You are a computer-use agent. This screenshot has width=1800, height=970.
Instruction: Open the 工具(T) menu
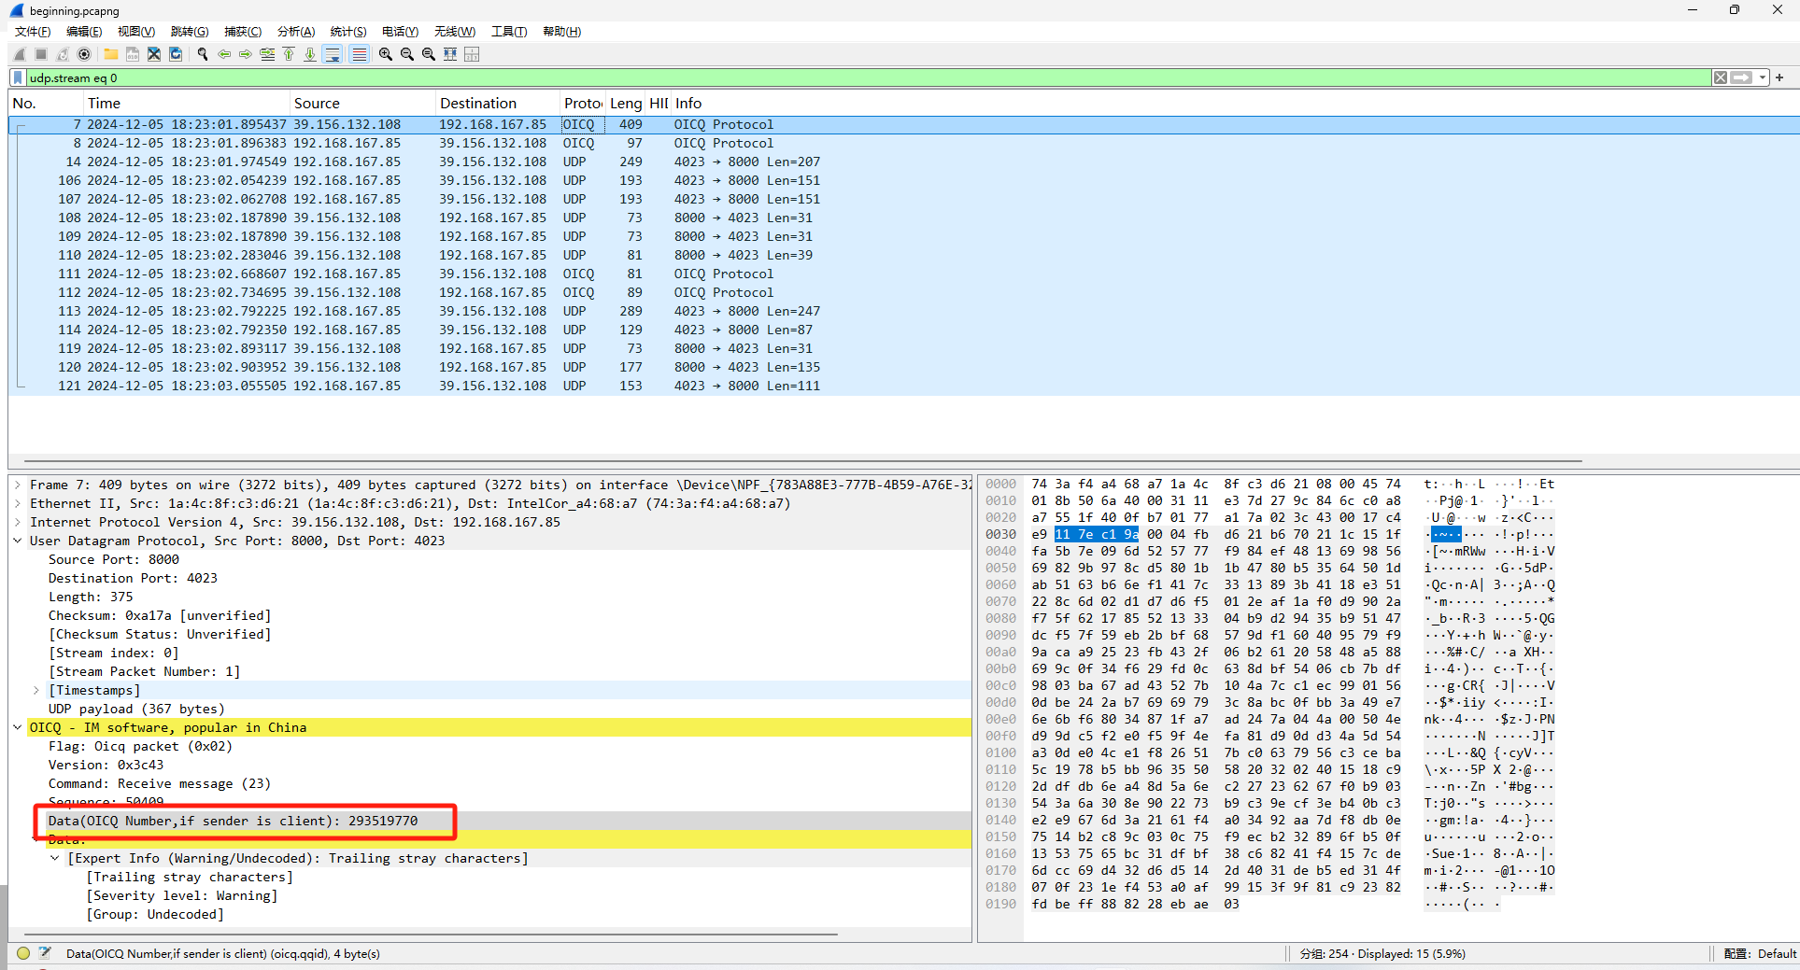pos(509,32)
